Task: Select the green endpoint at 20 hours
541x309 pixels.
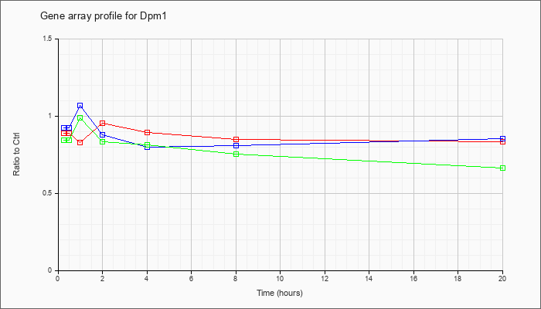Action: 502,168
